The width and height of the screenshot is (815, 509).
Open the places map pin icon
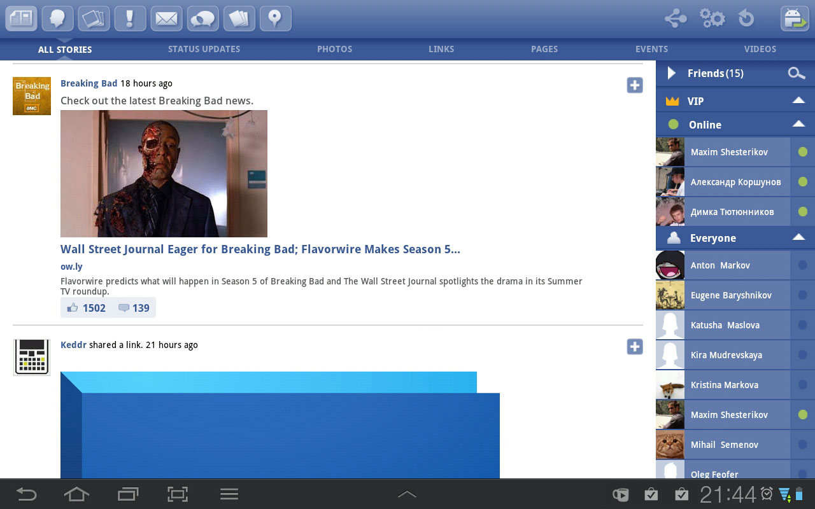275,18
